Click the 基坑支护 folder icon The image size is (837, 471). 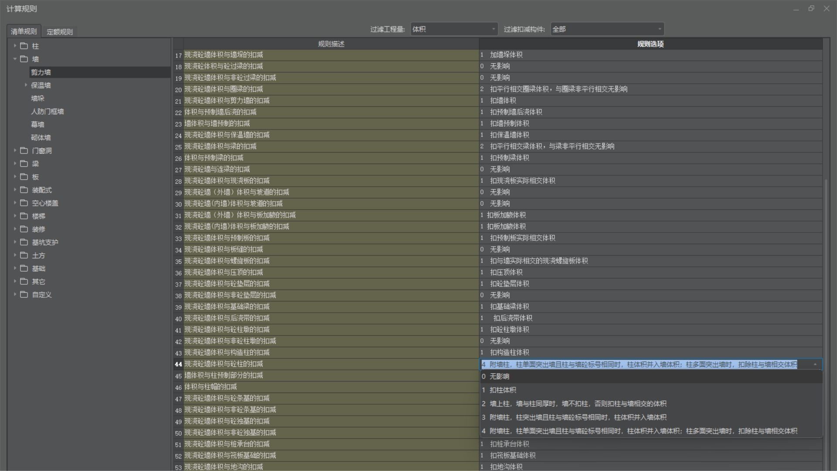(x=24, y=242)
